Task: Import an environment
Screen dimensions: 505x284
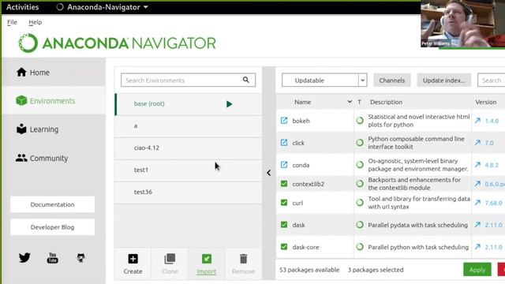Action: pos(207,264)
